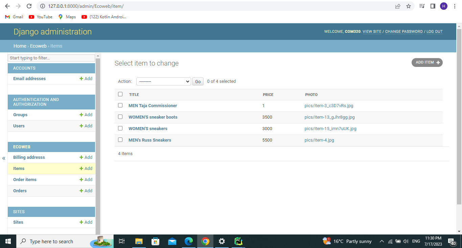Open the MEN Taja Commissioner item

tap(153, 105)
